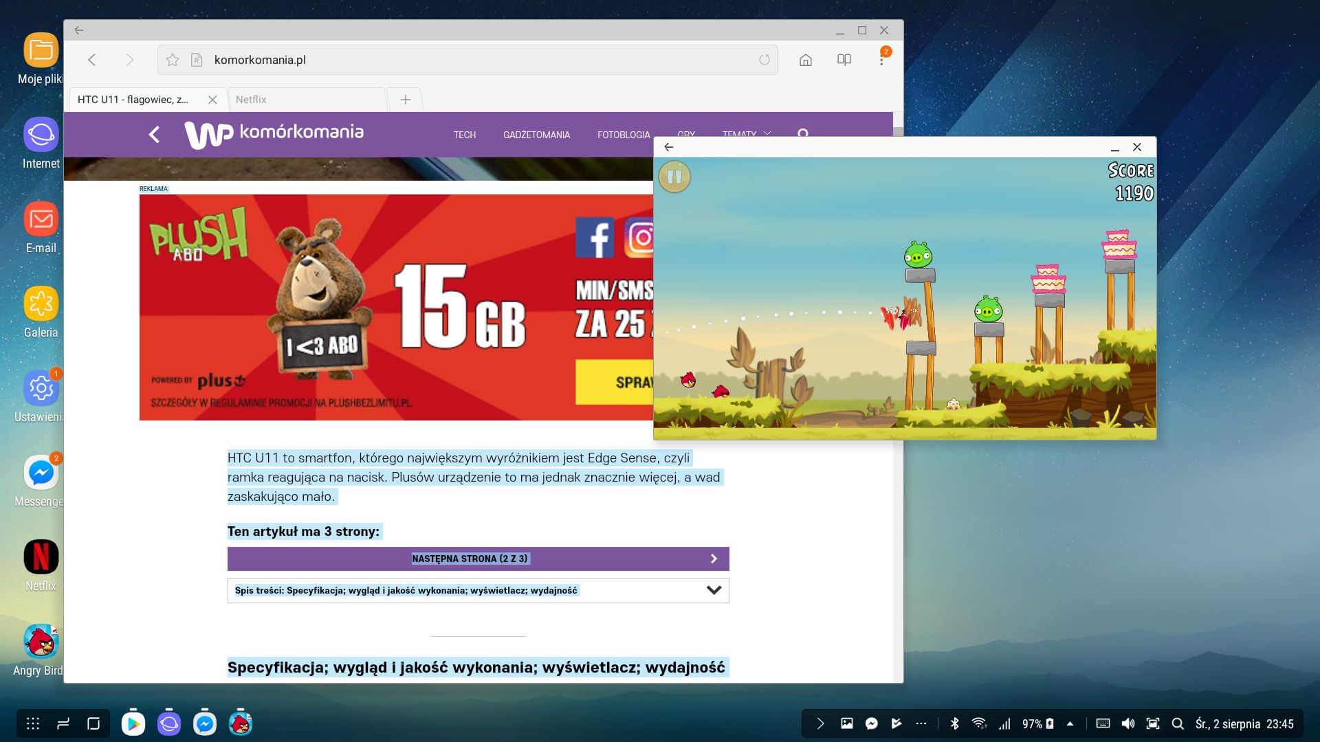Click the komorkomania.pl address field
Viewport: 1320px width, 742px height.
pyautogui.click(x=467, y=60)
